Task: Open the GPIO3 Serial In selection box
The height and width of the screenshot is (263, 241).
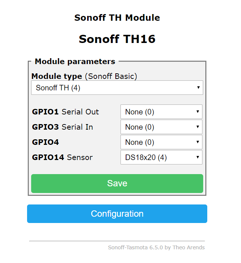Action: (x=161, y=127)
